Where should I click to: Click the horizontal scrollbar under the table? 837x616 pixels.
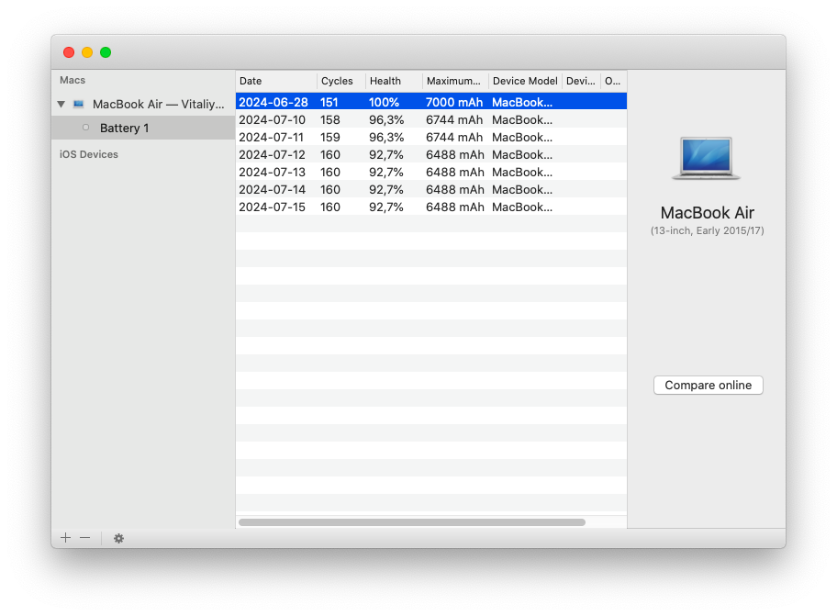pos(411,522)
